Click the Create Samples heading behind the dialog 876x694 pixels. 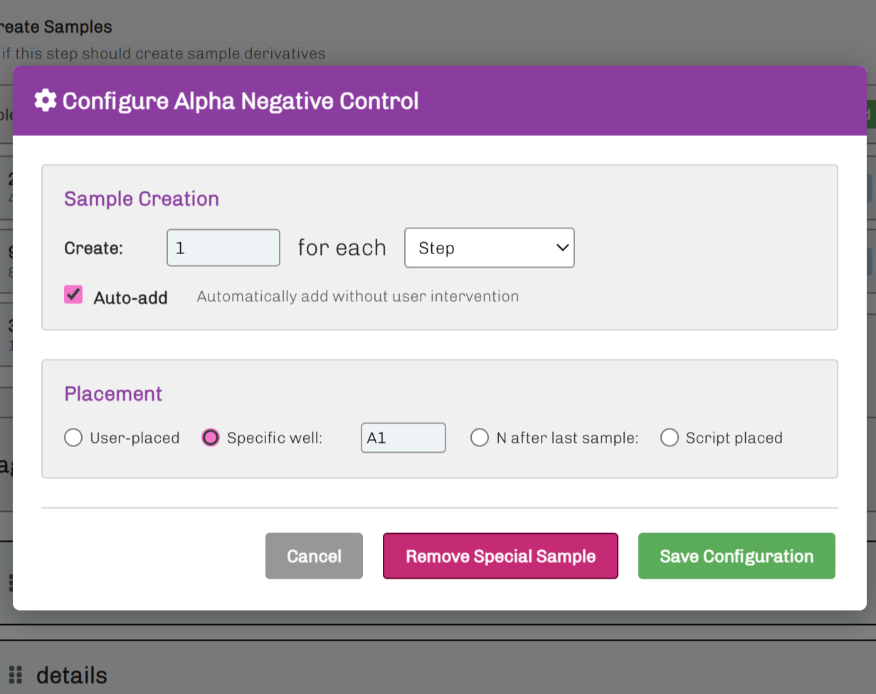click(x=57, y=27)
